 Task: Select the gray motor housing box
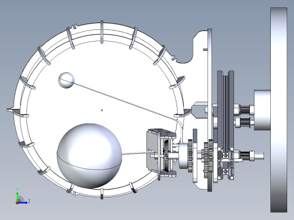coord(153,151)
